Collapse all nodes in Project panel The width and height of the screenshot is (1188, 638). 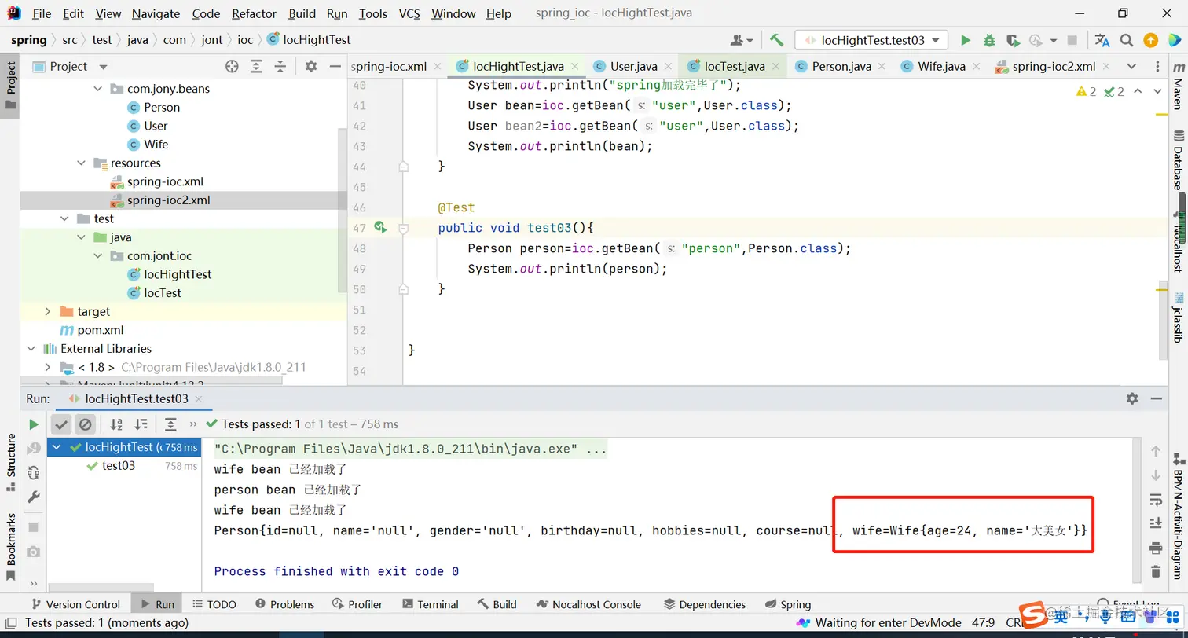(280, 67)
